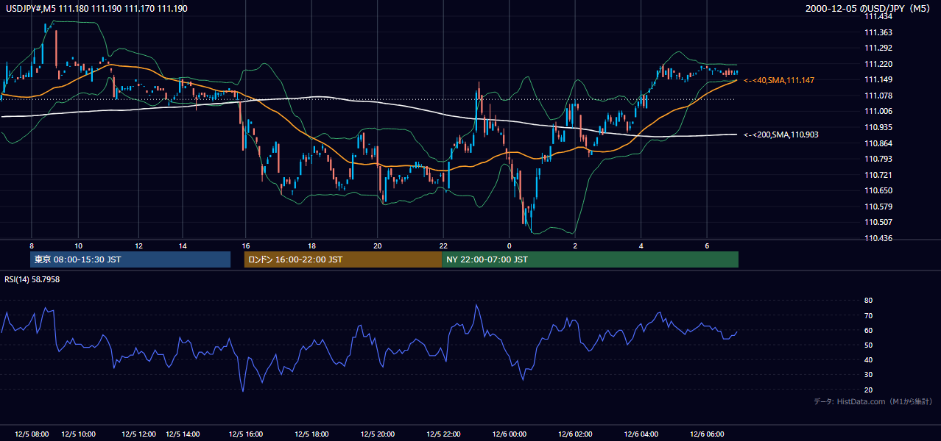Click price axis value 110.935
The width and height of the screenshot is (941, 441).
pyautogui.click(x=877, y=127)
